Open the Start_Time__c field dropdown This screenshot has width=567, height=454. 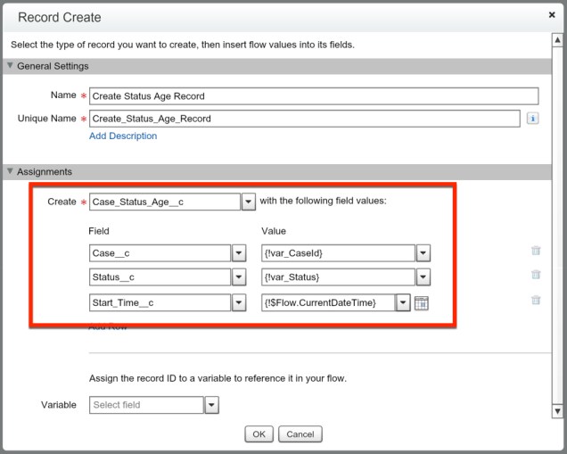(x=239, y=303)
